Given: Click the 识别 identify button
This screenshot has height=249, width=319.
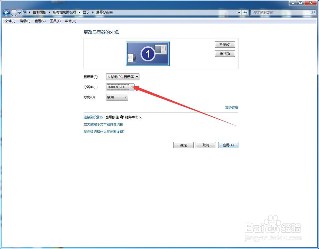Looking at the screenshot, I should click(x=225, y=53).
